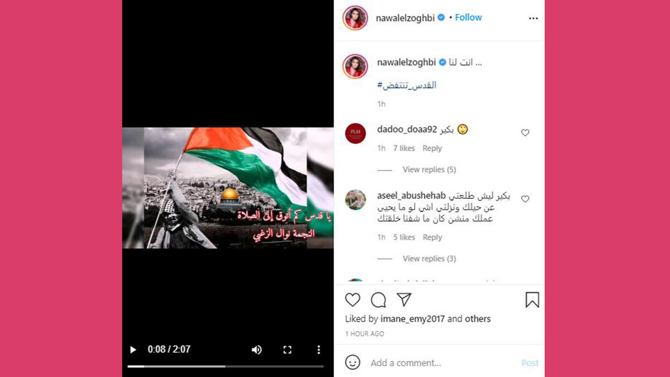Enter fullscreen mode on the video
The width and height of the screenshot is (670, 377).
(288, 350)
